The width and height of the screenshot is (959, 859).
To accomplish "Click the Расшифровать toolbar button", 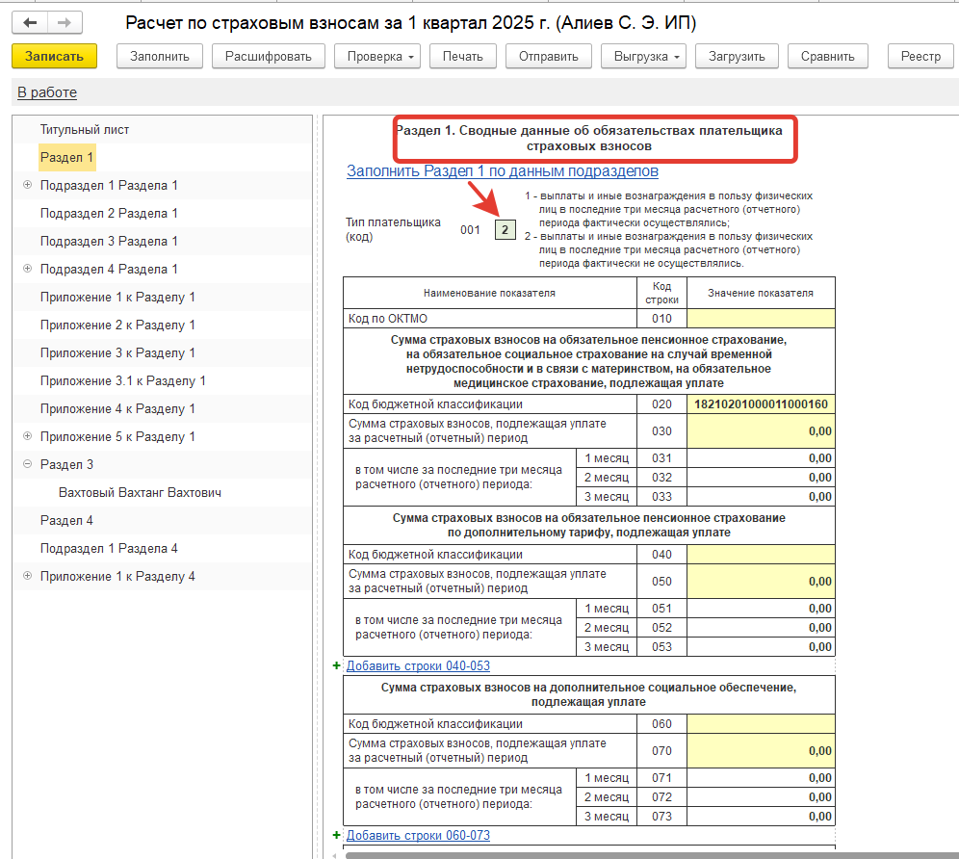I will click(268, 57).
